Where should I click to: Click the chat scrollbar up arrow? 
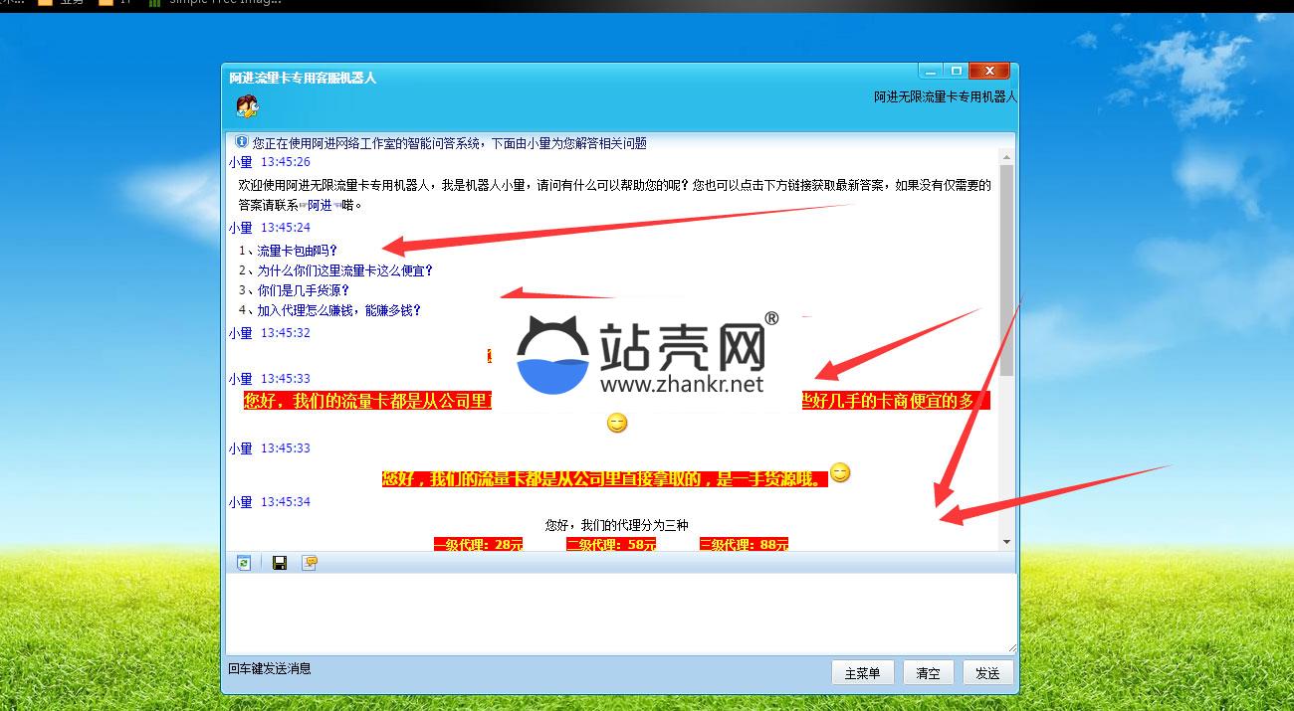pos(1006,158)
